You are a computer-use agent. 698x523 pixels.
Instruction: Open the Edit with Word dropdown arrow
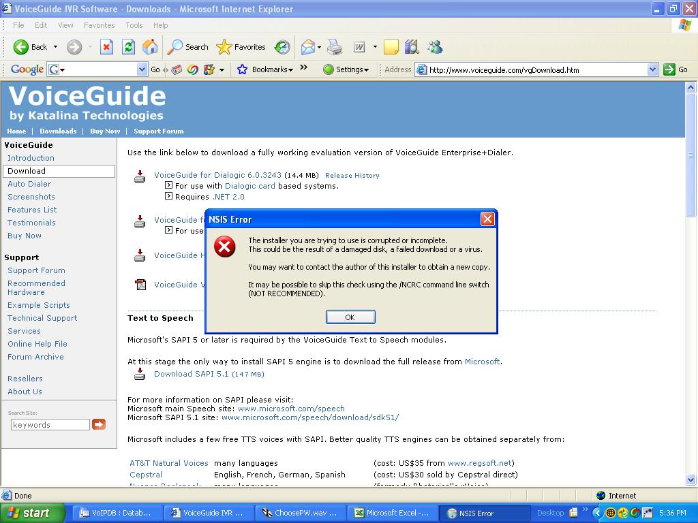[375, 47]
